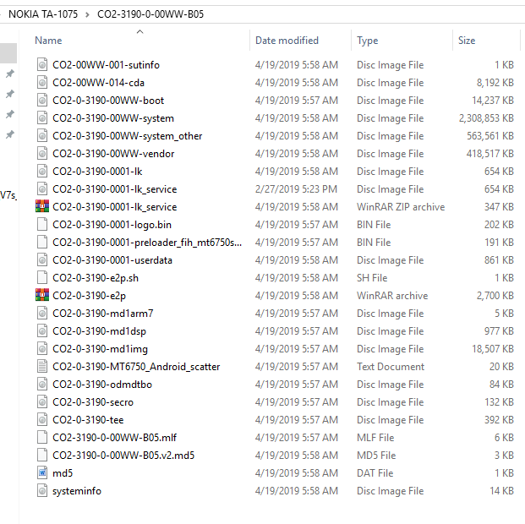Click the MLF File type cell
525x524 pixels.
375,438
